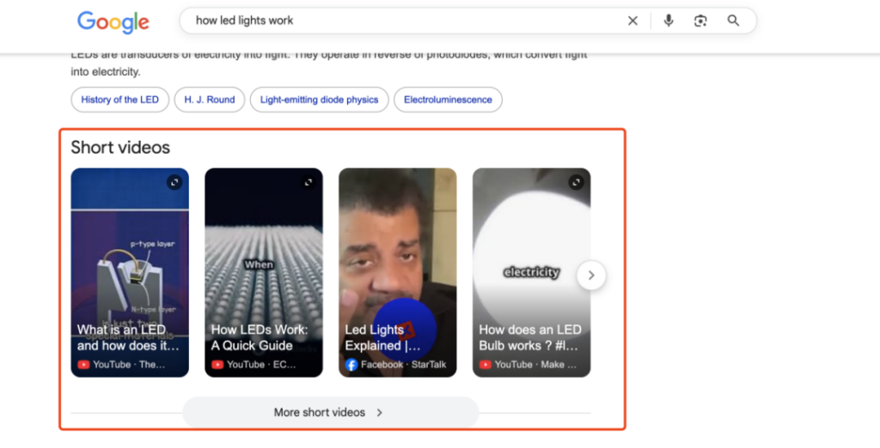Clear the search query with X icon

(x=632, y=21)
